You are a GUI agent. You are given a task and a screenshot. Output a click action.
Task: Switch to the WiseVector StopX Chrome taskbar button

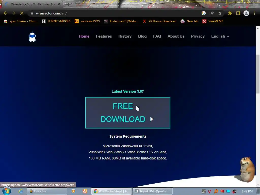click(111, 191)
